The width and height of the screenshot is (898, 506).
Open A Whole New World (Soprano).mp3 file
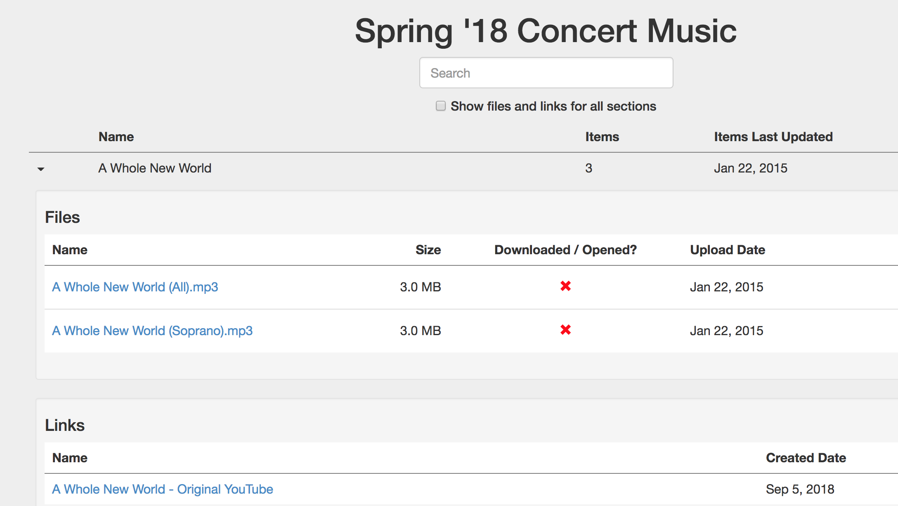click(152, 331)
